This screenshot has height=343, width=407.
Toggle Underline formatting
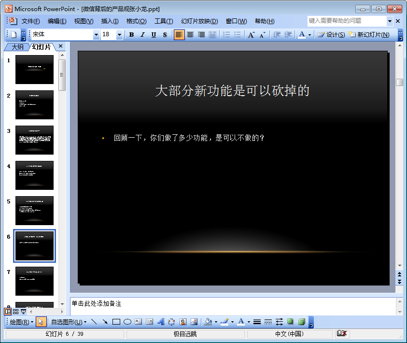154,34
